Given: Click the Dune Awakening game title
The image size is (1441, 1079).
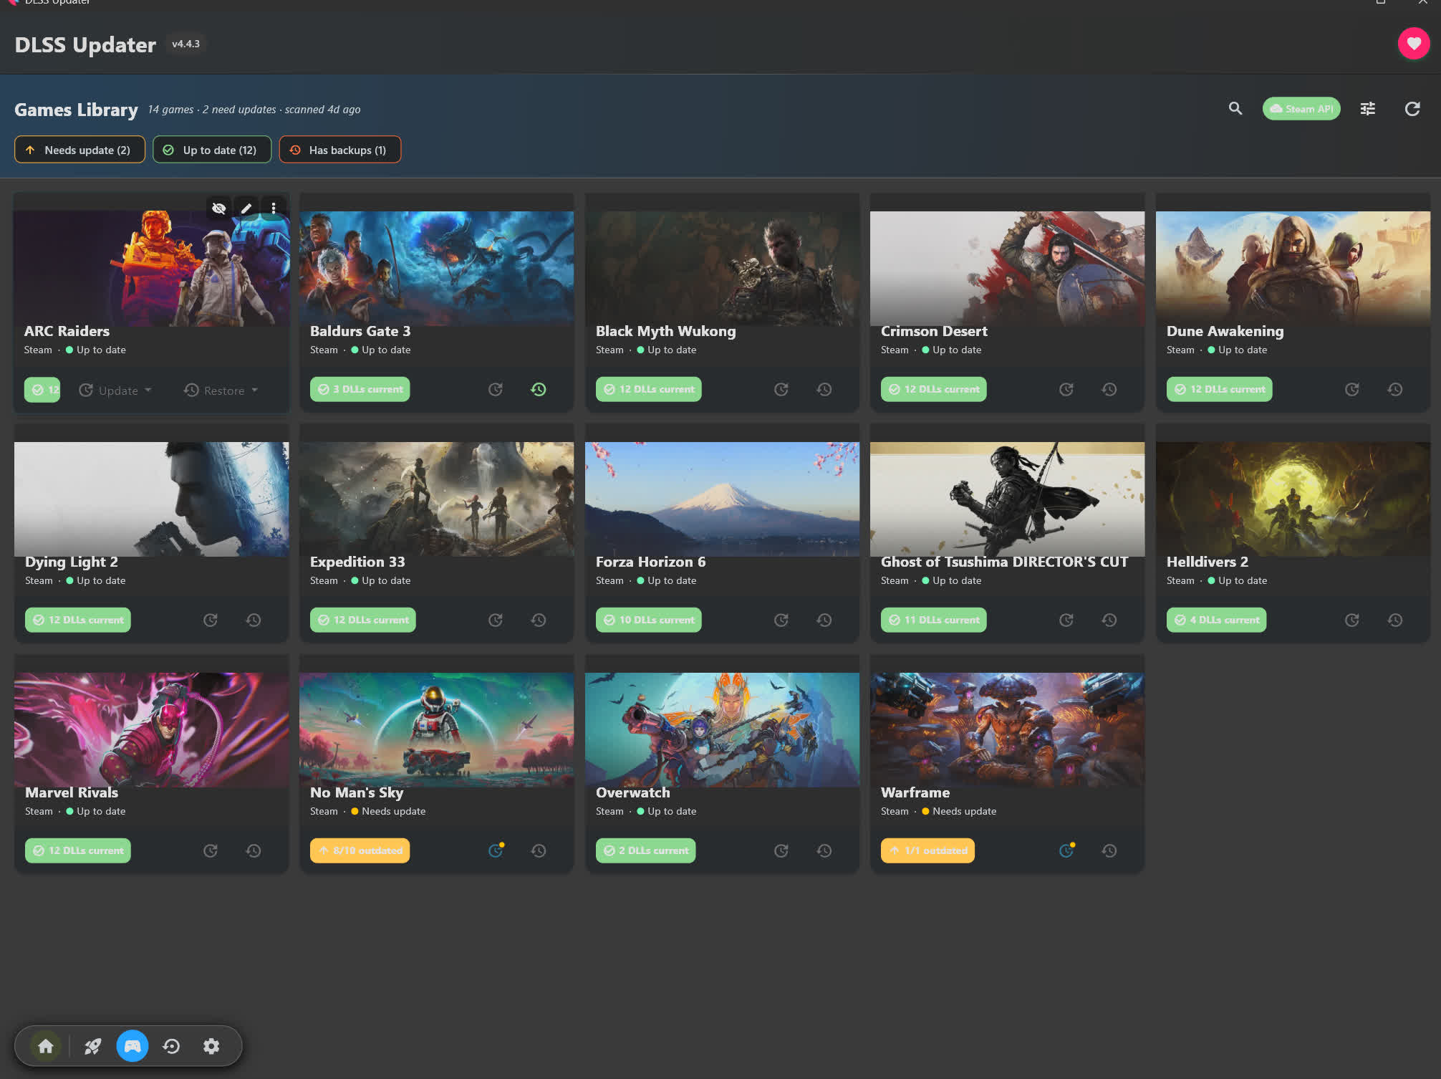Looking at the screenshot, I should click(x=1225, y=332).
